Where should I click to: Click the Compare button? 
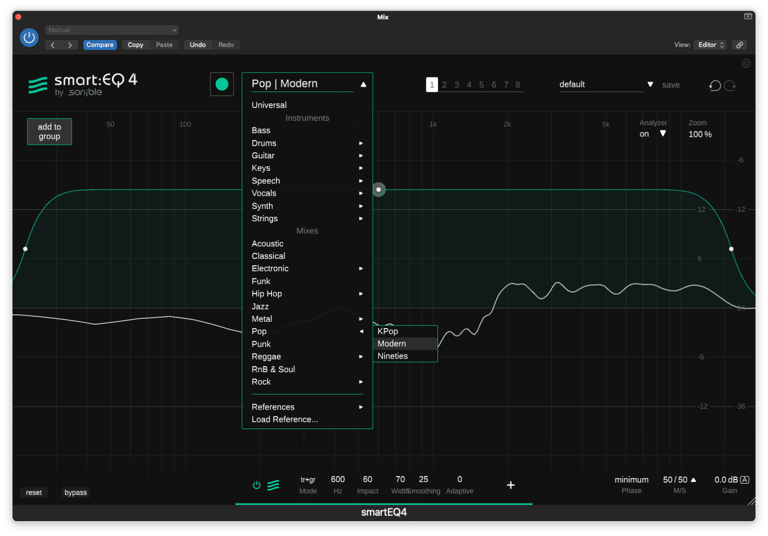tap(99, 44)
